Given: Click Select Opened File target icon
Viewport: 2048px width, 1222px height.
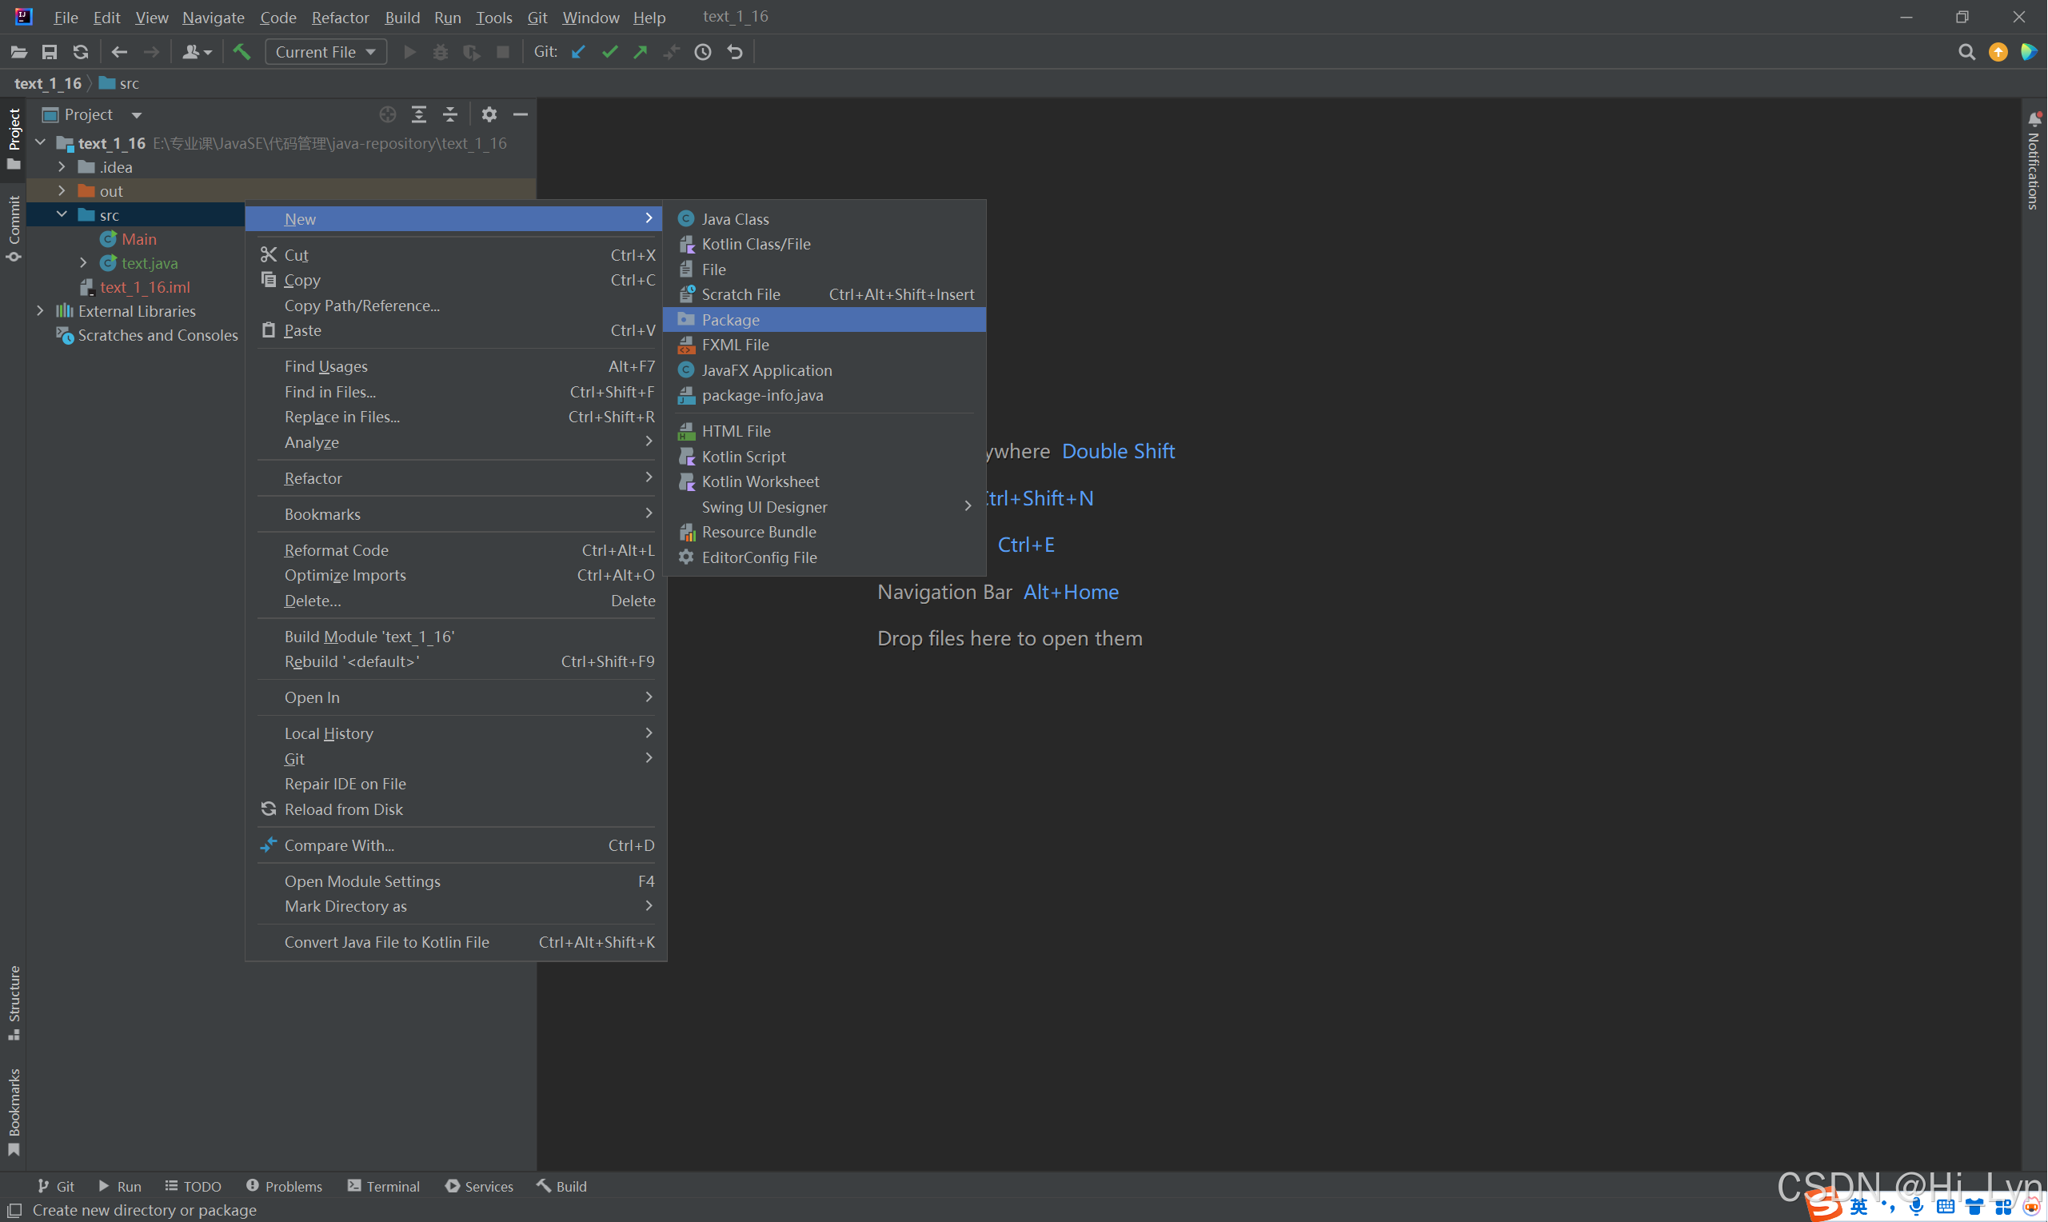Looking at the screenshot, I should point(388,114).
